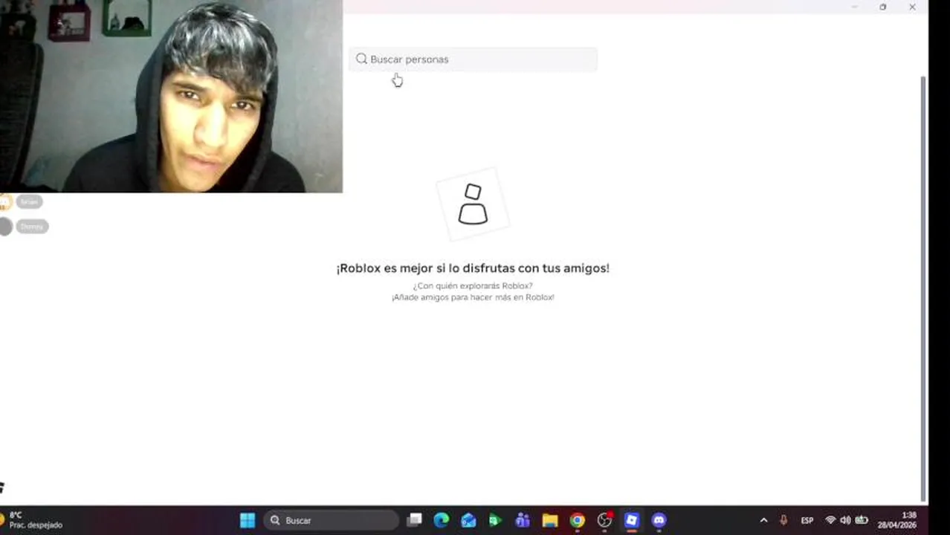Click the '¿Con quién explorarás Roblox?' text
Screen dimensions: 950x535
click(473, 286)
